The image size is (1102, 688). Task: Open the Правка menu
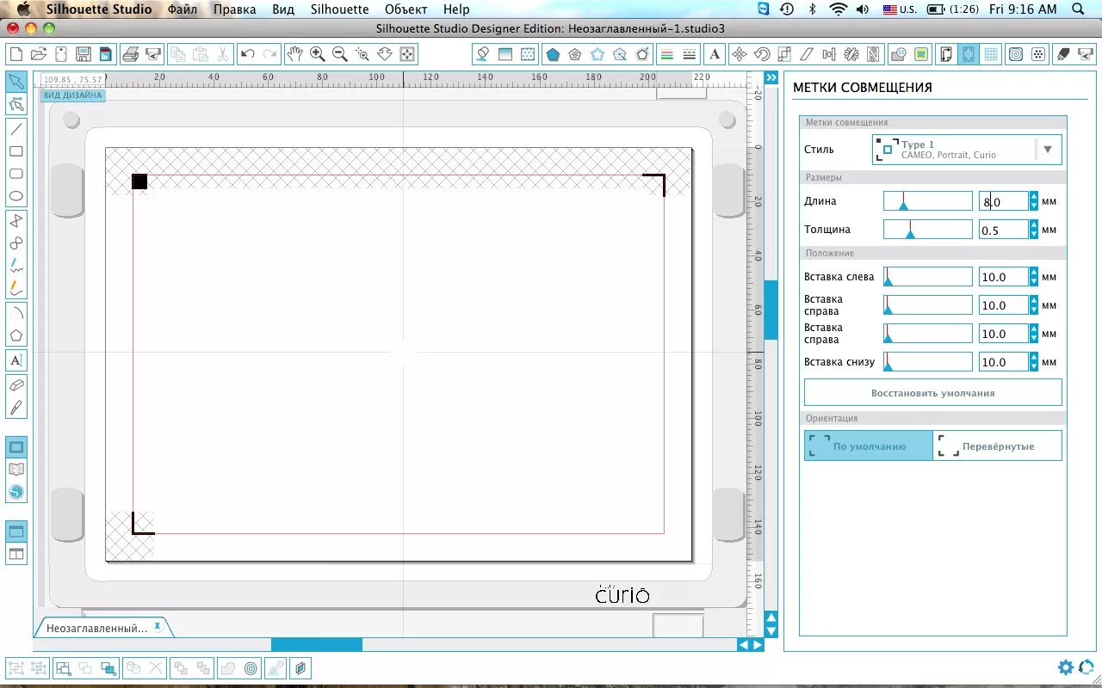coord(234,9)
